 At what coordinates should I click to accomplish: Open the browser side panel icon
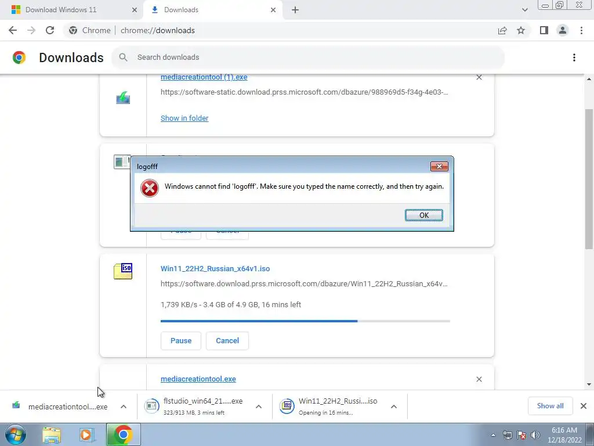pos(544,30)
